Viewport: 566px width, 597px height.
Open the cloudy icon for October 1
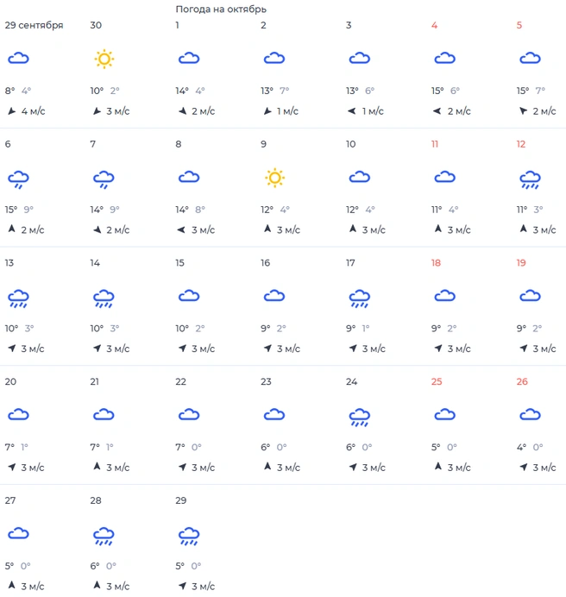coord(189,59)
